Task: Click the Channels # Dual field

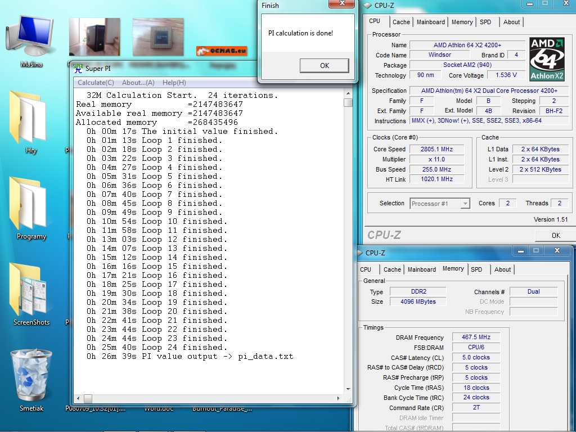Action: pyautogui.click(x=533, y=292)
